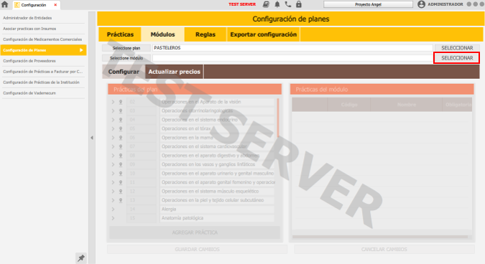Click the AGREGAR PRÁCTICA button
The height and width of the screenshot is (264, 485).
click(x=195, y=232)
